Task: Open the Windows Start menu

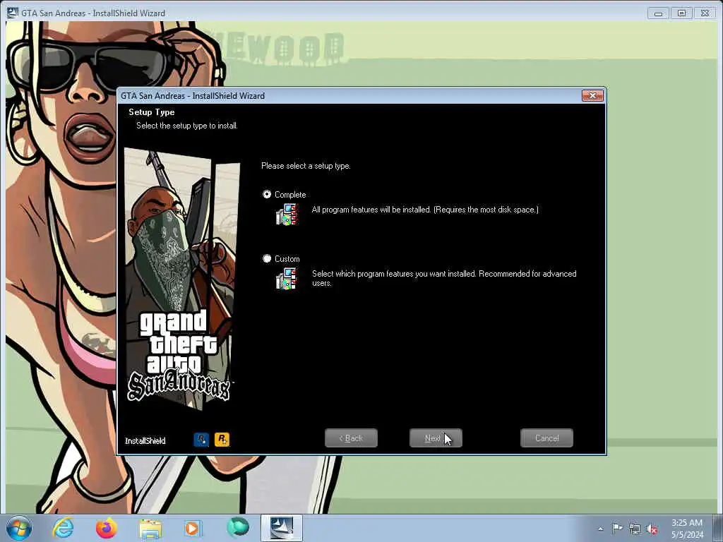Action: coord(19,528)
